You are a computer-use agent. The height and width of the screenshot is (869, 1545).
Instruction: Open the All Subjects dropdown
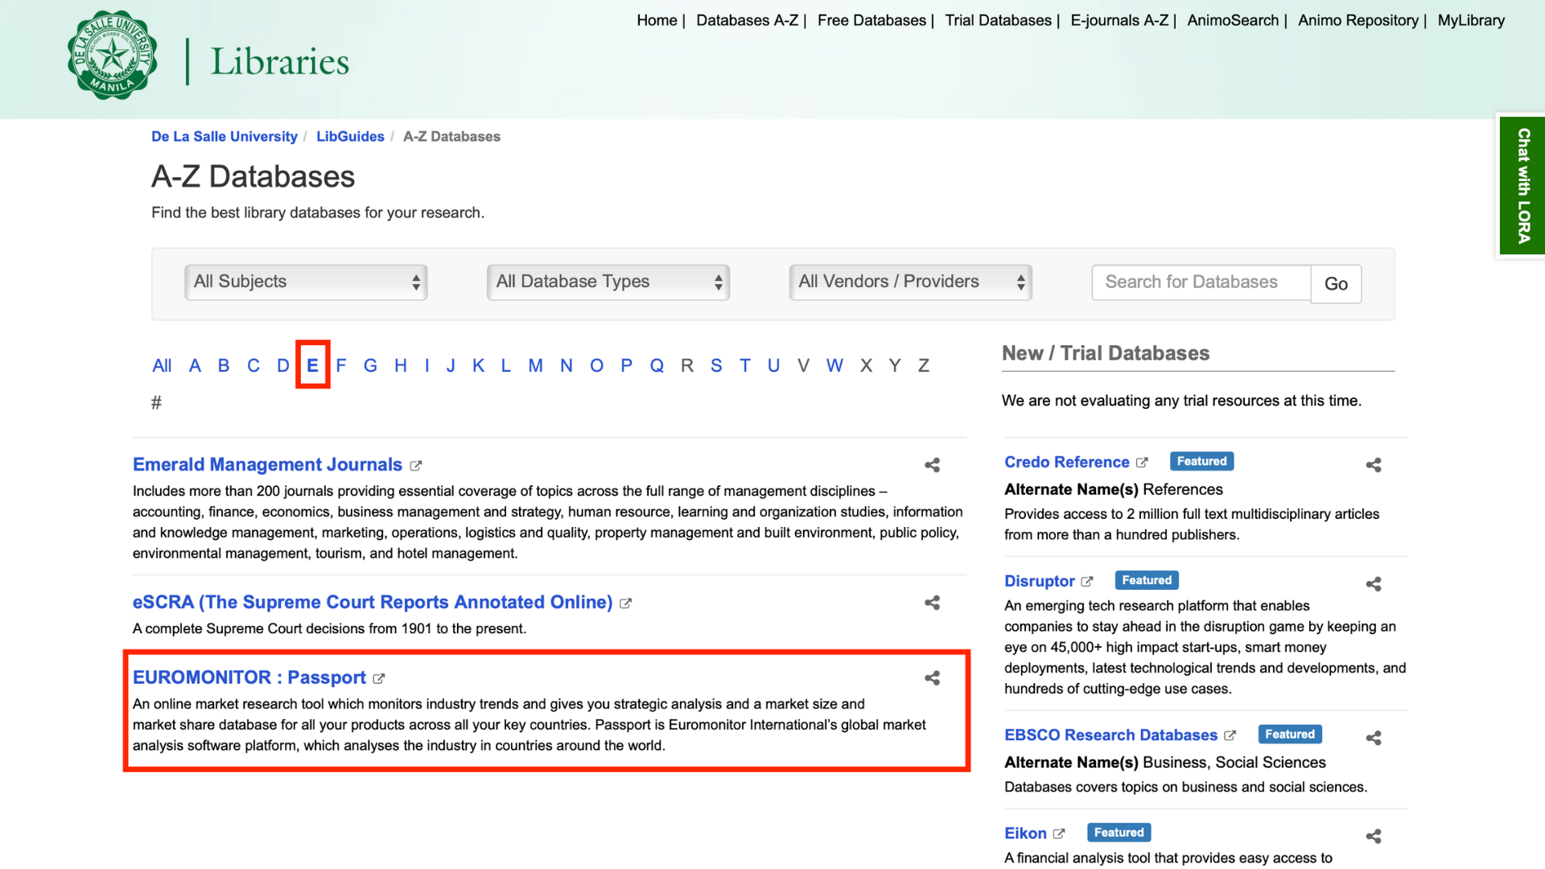[306, 282]
